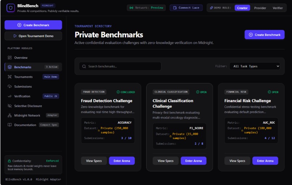The width and height of the screenshot is (292, 185).
Task: Click the Confidentiality lock icon
Action: [9, 161]
